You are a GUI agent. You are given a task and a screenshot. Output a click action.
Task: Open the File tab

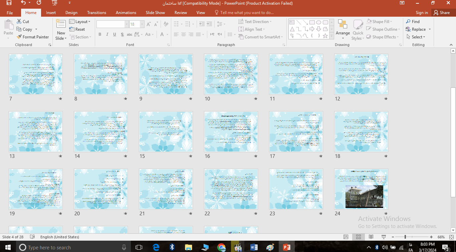point(10,13)
